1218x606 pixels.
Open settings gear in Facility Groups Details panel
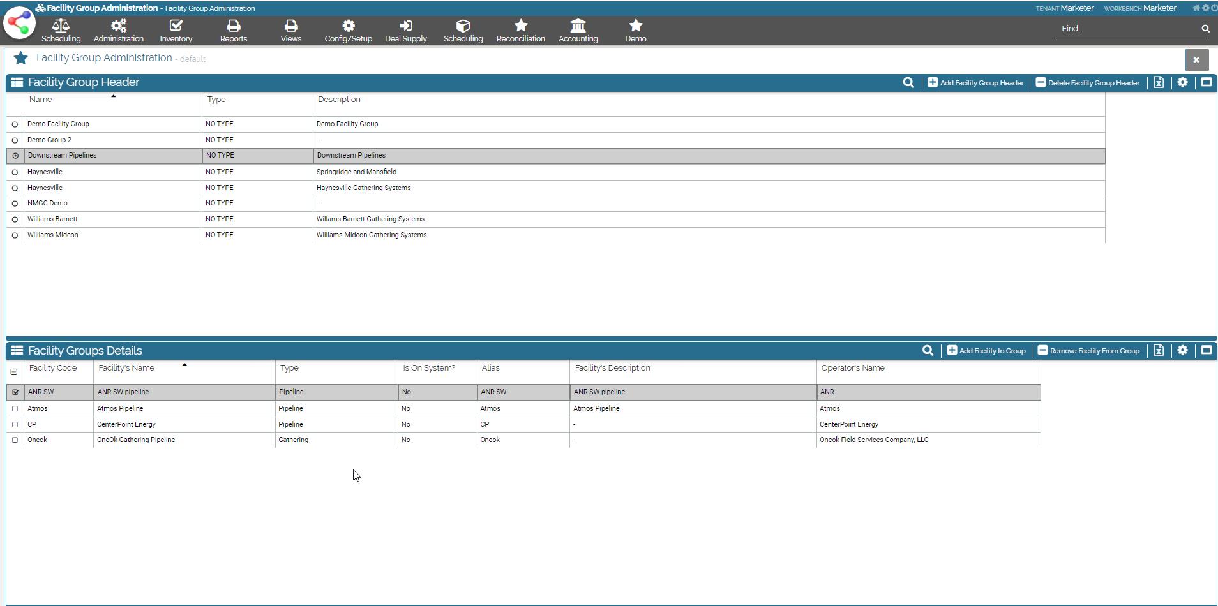pyautogui.click(x=1182, y=350)
